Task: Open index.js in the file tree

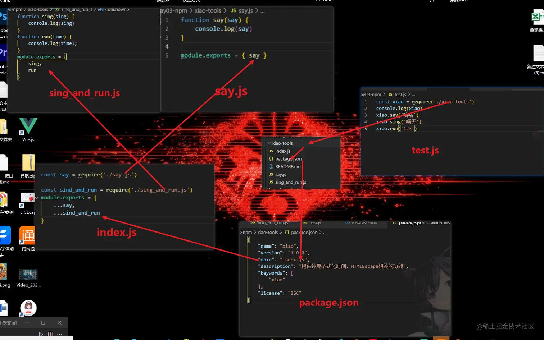Action: click(283, 151)
